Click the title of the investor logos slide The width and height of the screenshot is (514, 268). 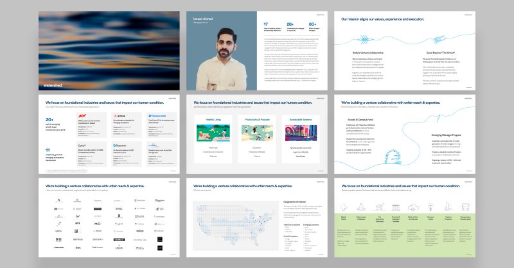pos(94,186)
